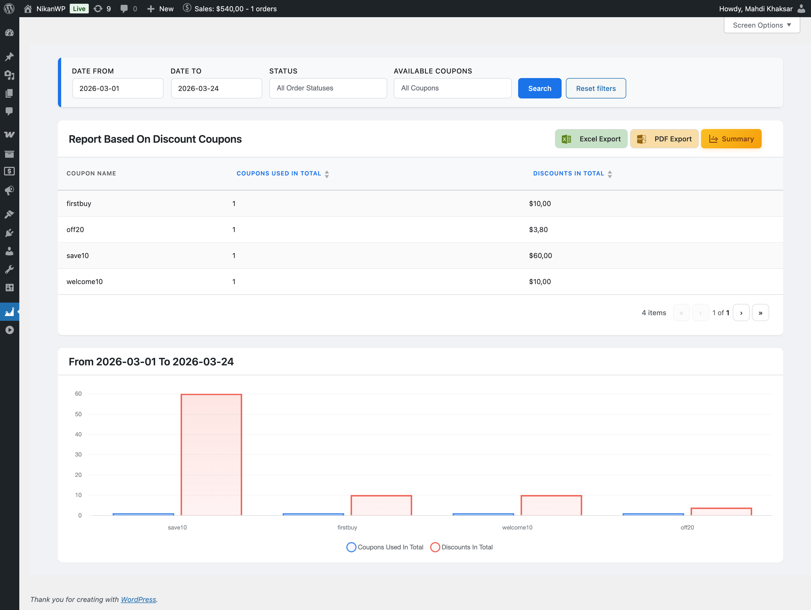Open the All Order Statuses dropdown
Image resolution: width=811 pixels, height=610 pixels.
coord(328,88)
